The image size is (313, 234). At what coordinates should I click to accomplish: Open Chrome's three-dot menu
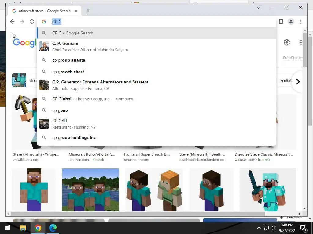301,22
